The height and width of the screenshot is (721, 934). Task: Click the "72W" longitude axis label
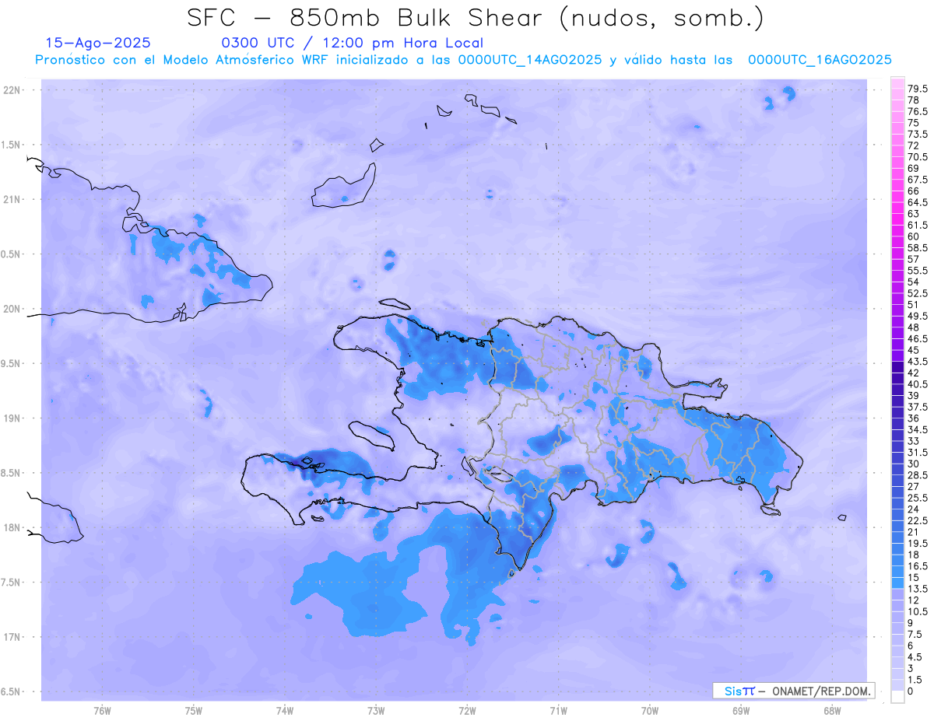(x=467, y=711)
